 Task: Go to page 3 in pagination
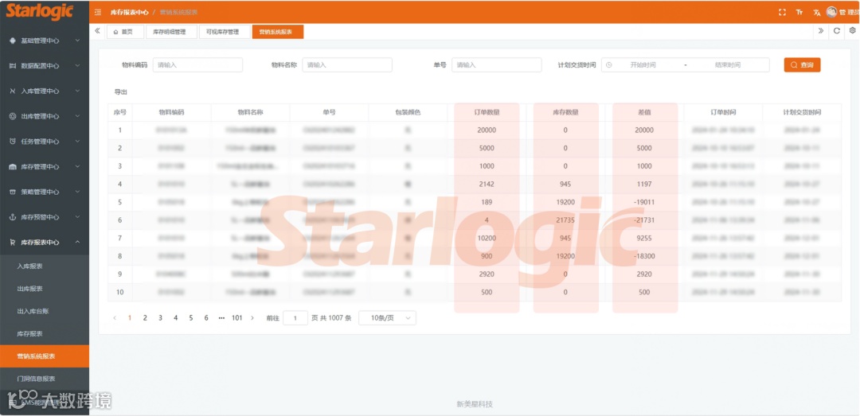click(160, 318)
